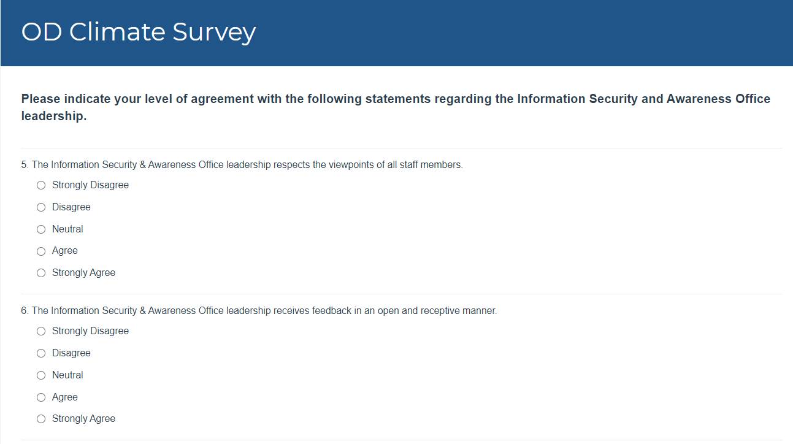The height and width of the screenshot is (444, 793).
Task: Pick Strongly Agree for question 5
Action: pos(41,273)
